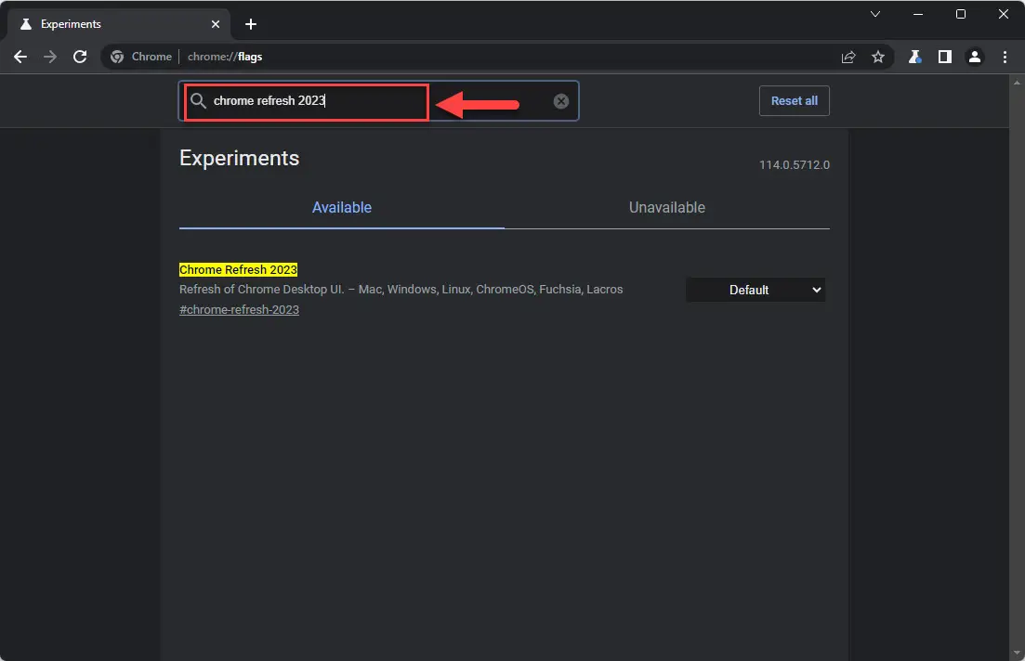This screenshot has height=661, width=1025.
Task: Open the Chrome three-dot menu
Action: (1005, 57)
